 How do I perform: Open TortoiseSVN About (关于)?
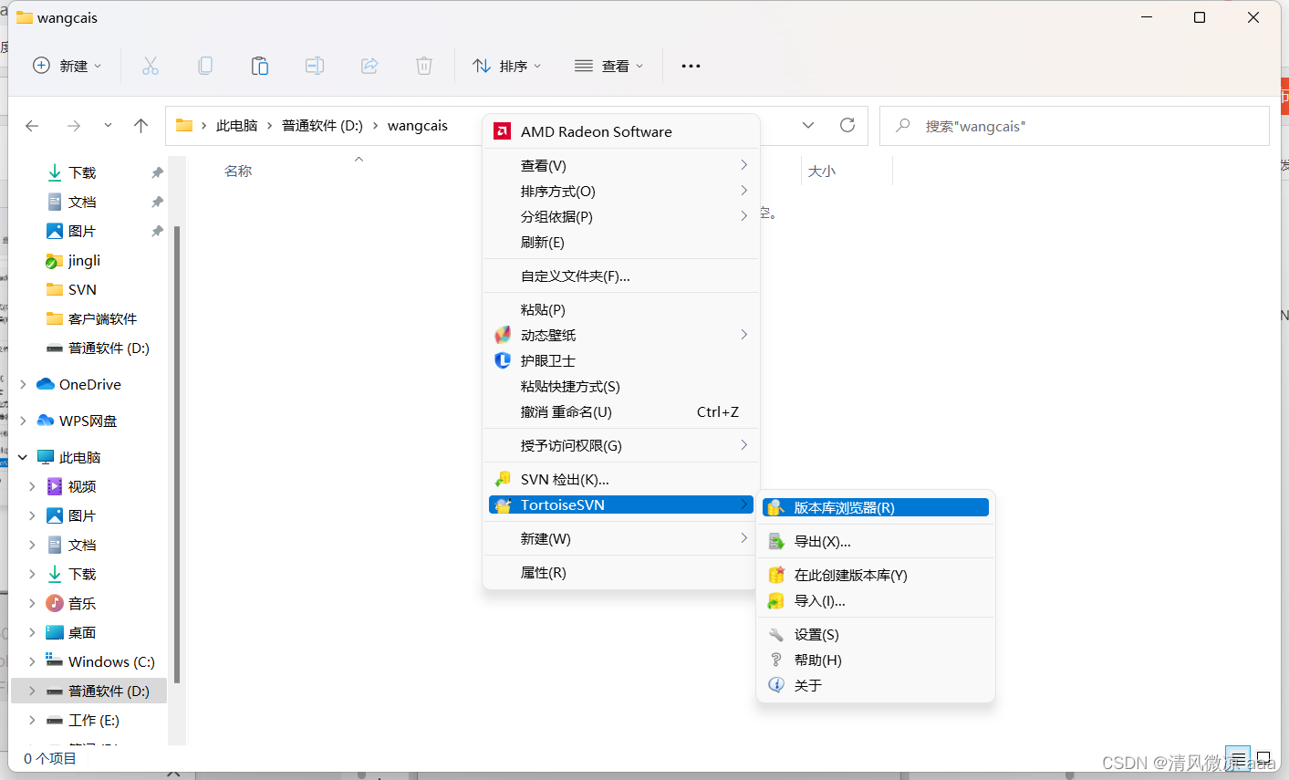pyautogui.click(x=876, y=685)
